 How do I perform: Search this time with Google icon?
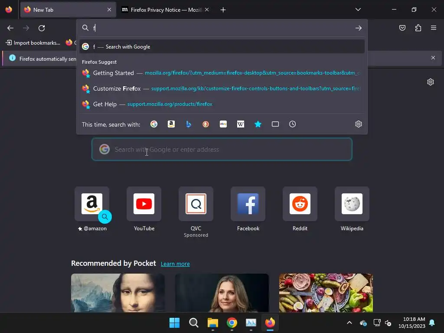click(154, 124)
